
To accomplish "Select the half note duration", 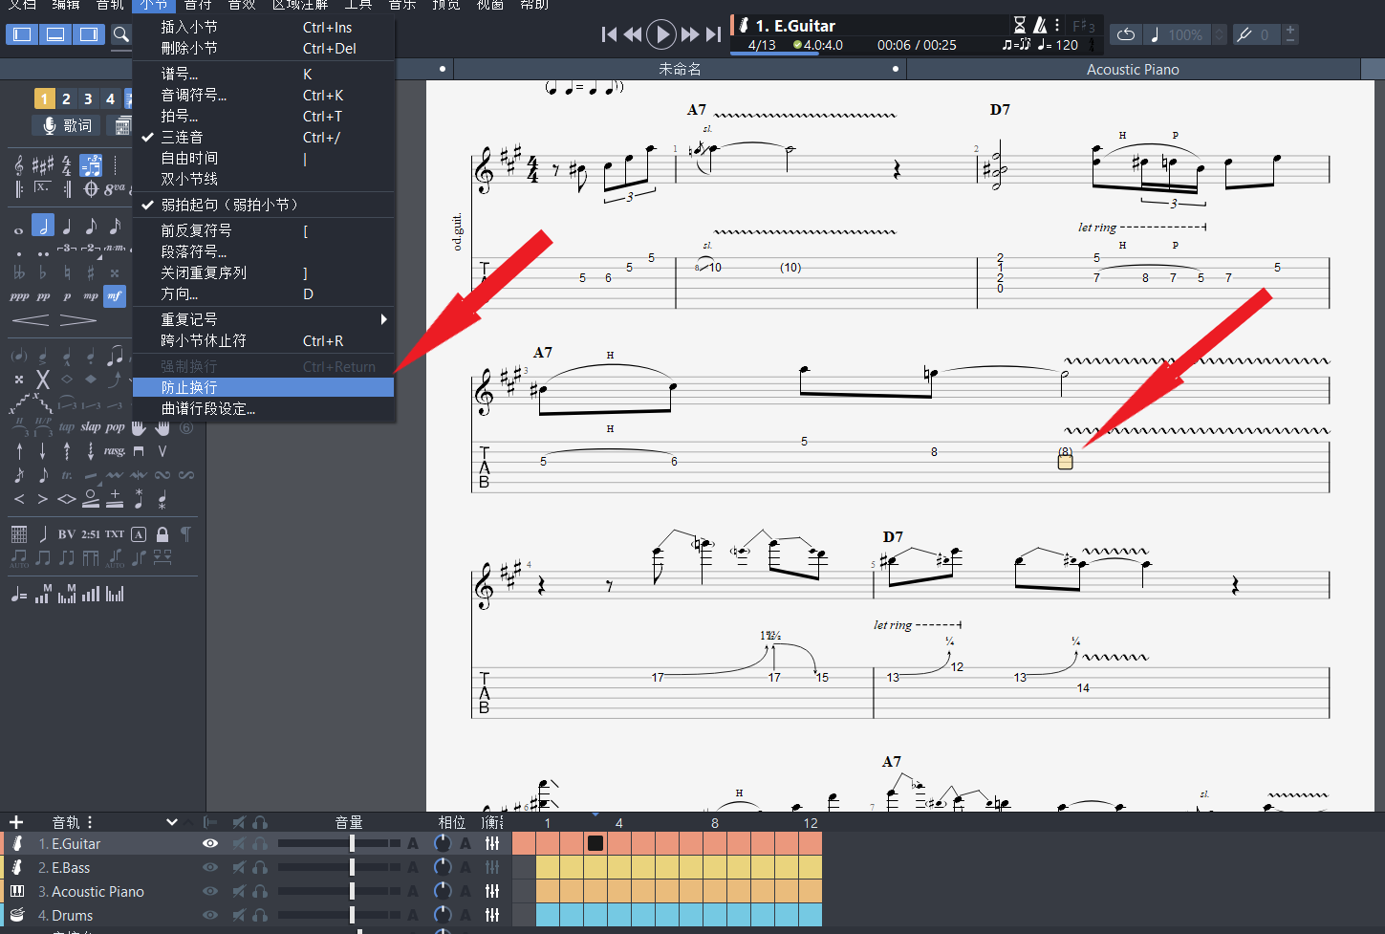I will point(43,226).
